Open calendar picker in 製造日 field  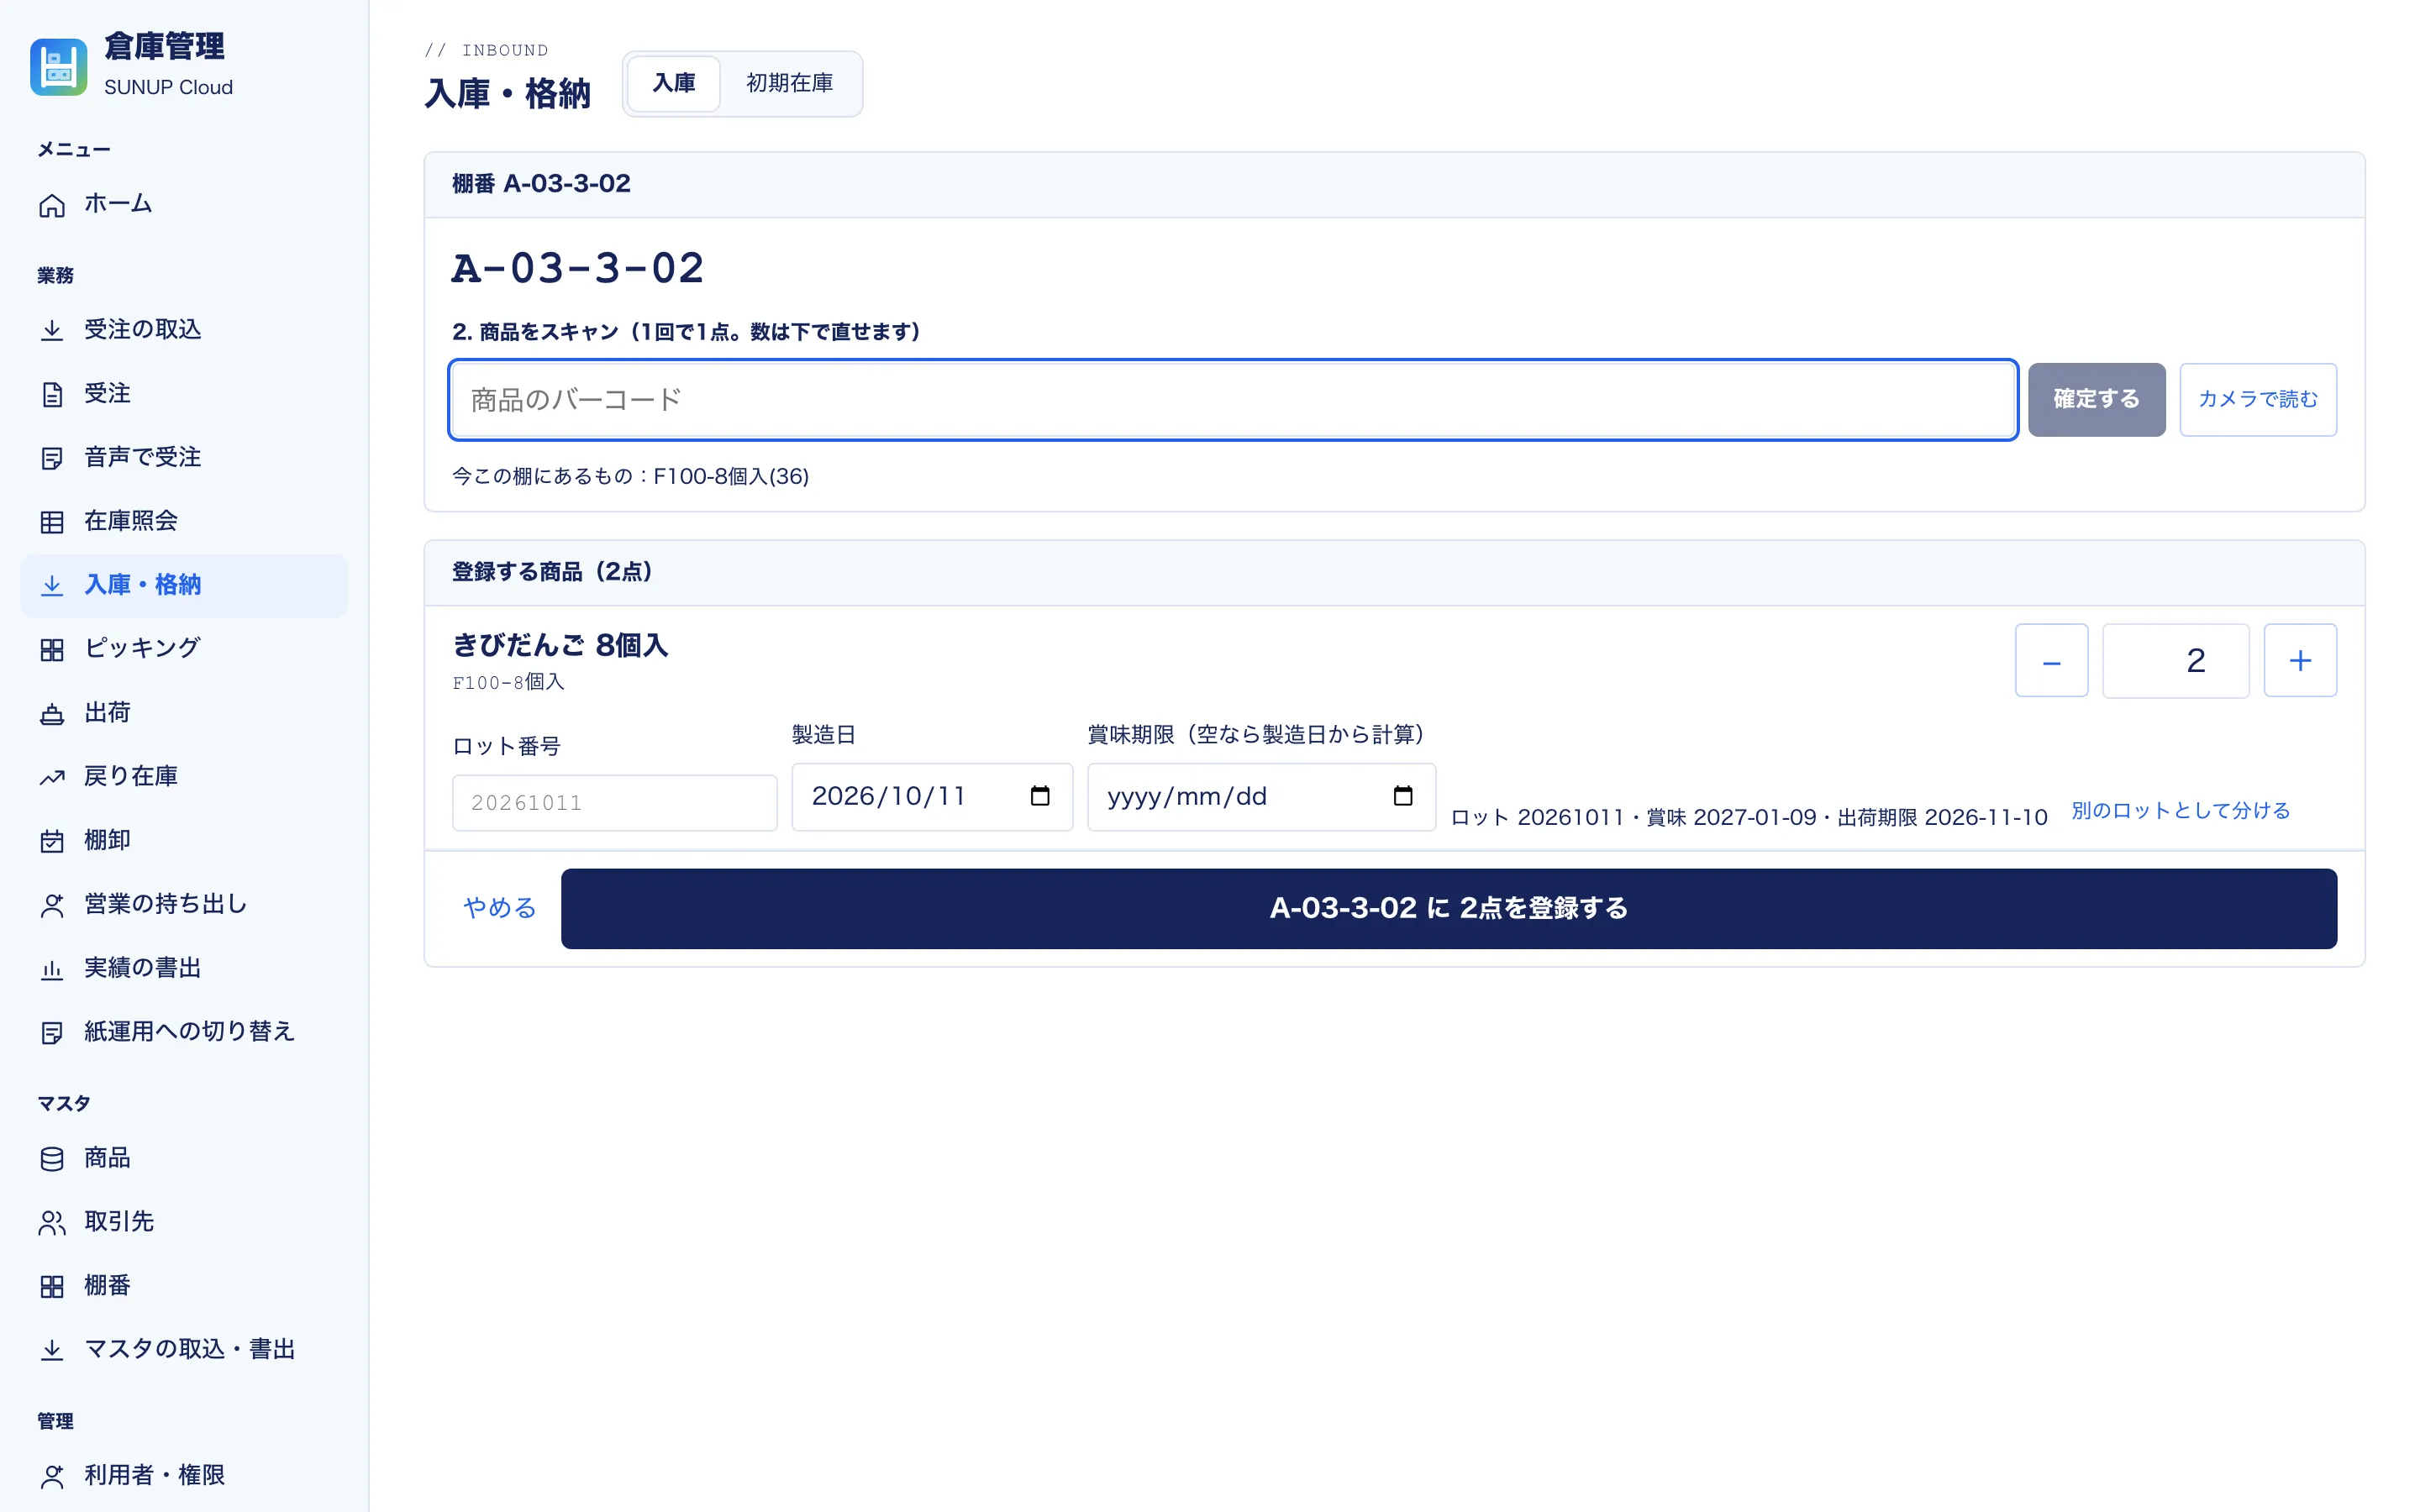coord(1040,796)
